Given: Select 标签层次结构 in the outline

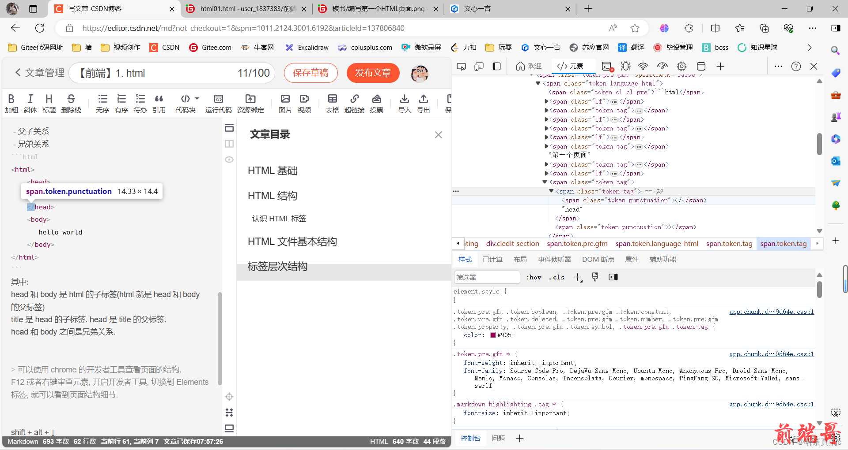Looking at the screenshot, I should pyautogui.click(x=277, y=266).
